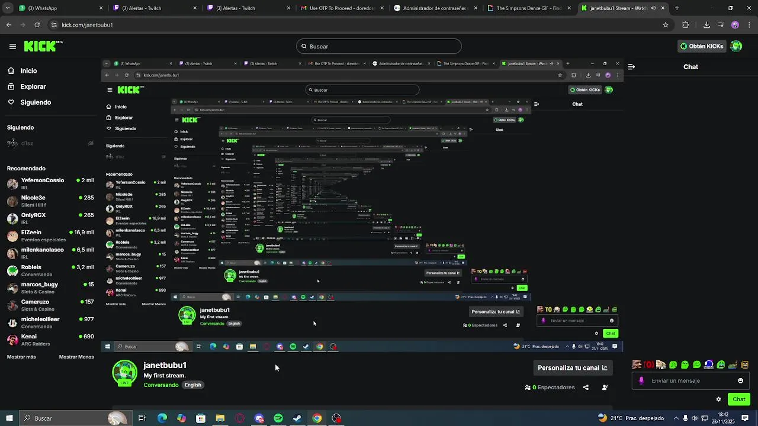Open recommended channel Nicole3e
The height and width of the screenshot is (426, 758).
[x=50, y=201]
